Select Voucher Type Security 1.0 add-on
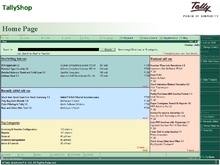Viewport: 220px width, 165px height. point(15,69)
